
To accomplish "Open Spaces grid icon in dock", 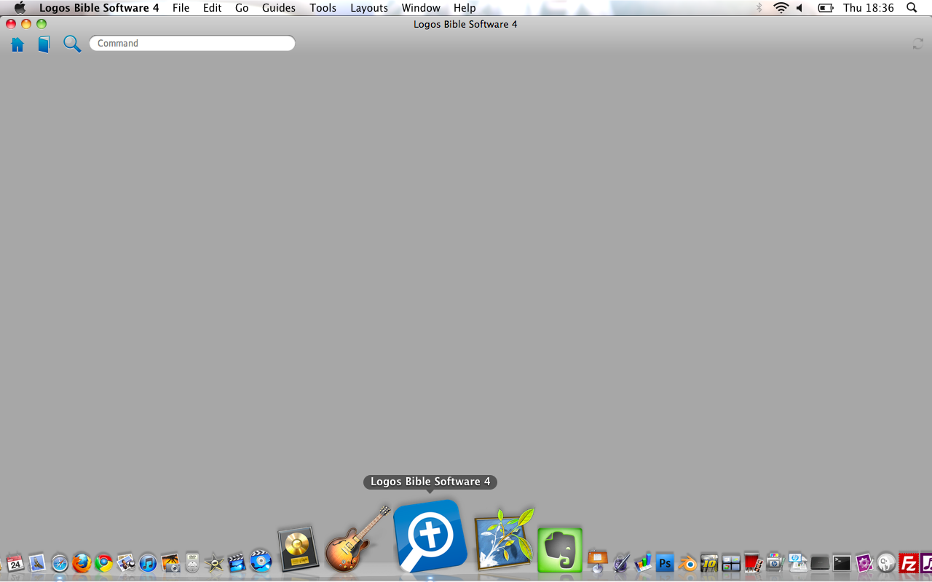I will click(x=731, y=562).
